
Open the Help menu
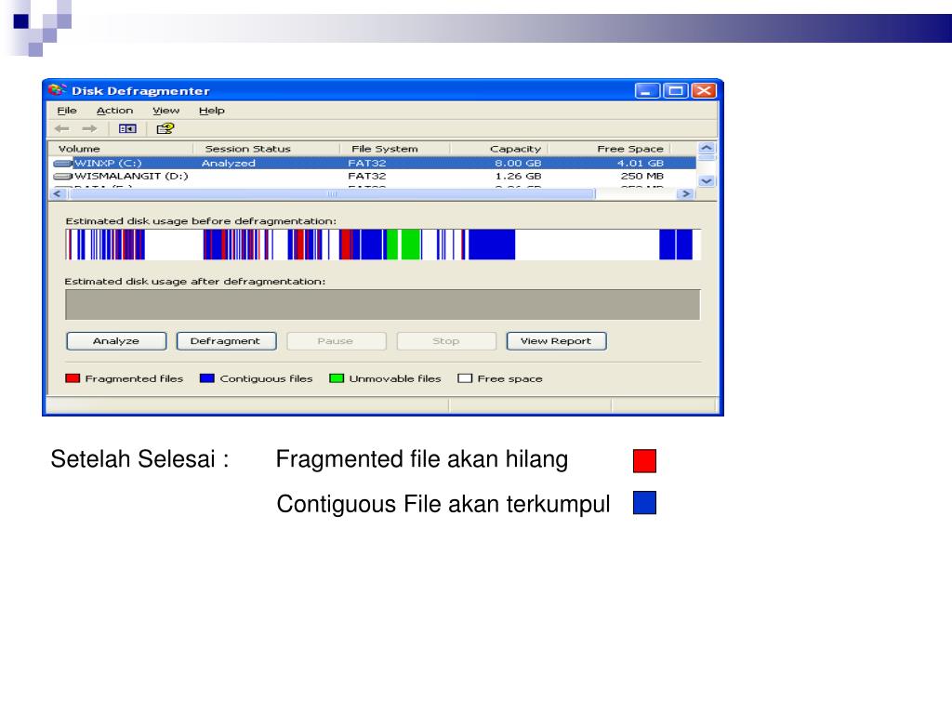tap(212, 111)
